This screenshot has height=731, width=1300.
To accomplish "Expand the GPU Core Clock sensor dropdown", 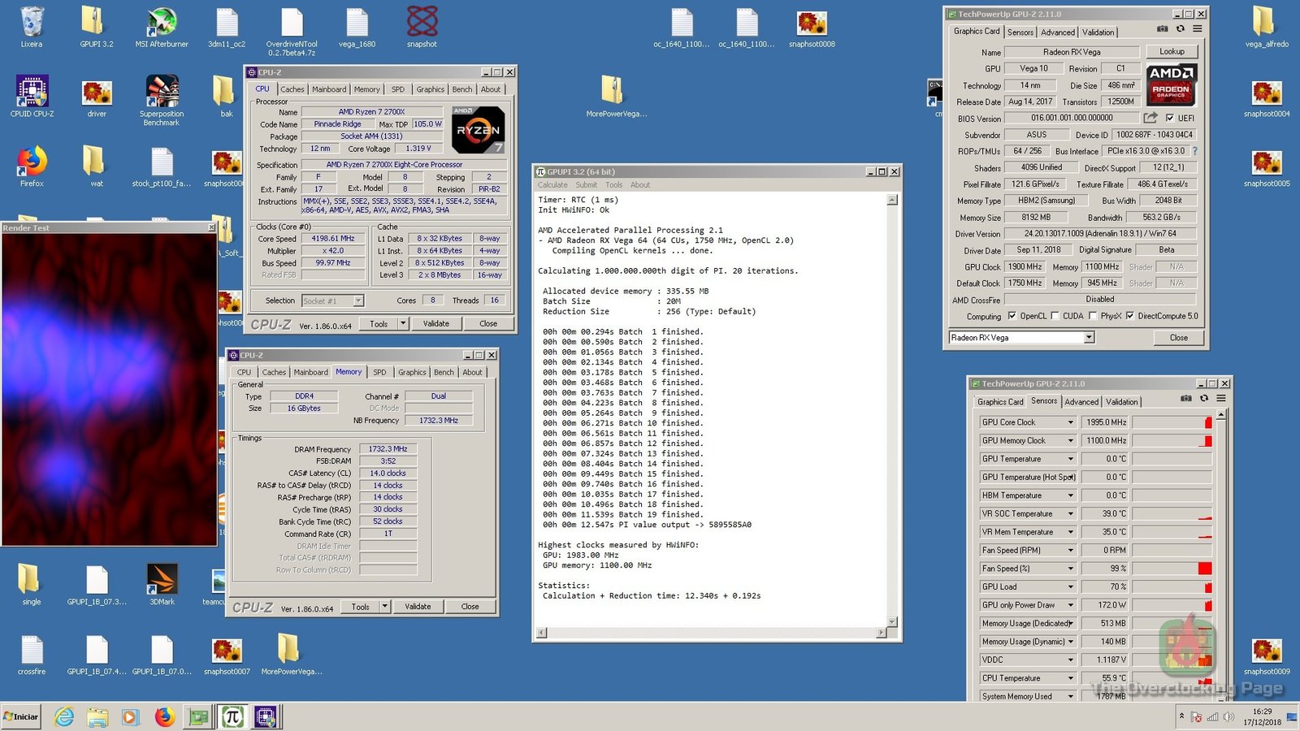I will coord(1070,422).
